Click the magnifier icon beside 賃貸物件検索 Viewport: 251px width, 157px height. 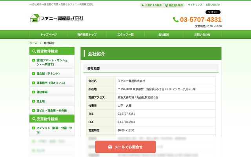pos(34,51)
